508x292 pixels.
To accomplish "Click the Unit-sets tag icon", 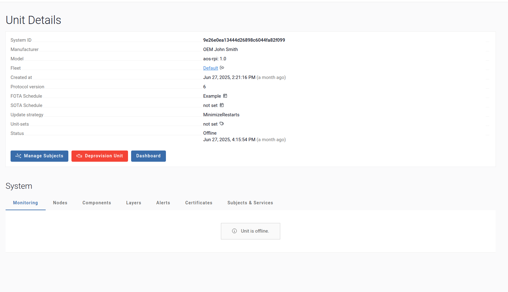I will (x=222, y=124).
